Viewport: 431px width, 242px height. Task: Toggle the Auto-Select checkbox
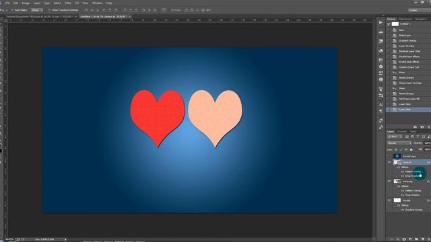[x=12, y=10]
